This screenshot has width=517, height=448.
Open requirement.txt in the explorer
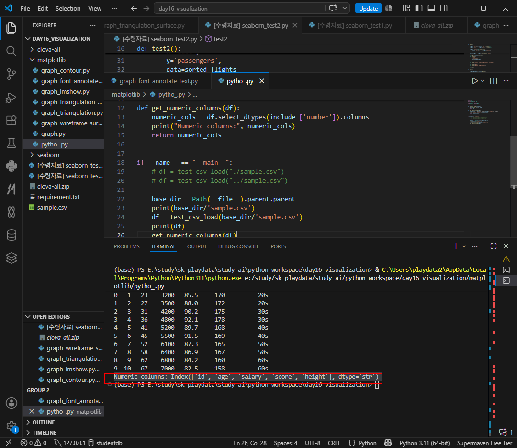click(x=58, y=197)
